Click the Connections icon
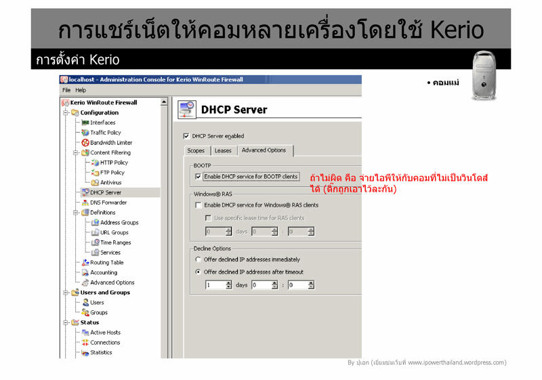542x380 pixels. (x=85, y=343)
